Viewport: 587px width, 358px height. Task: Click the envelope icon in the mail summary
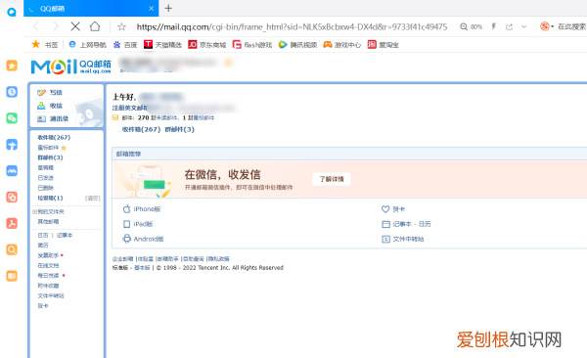[115, 117]
